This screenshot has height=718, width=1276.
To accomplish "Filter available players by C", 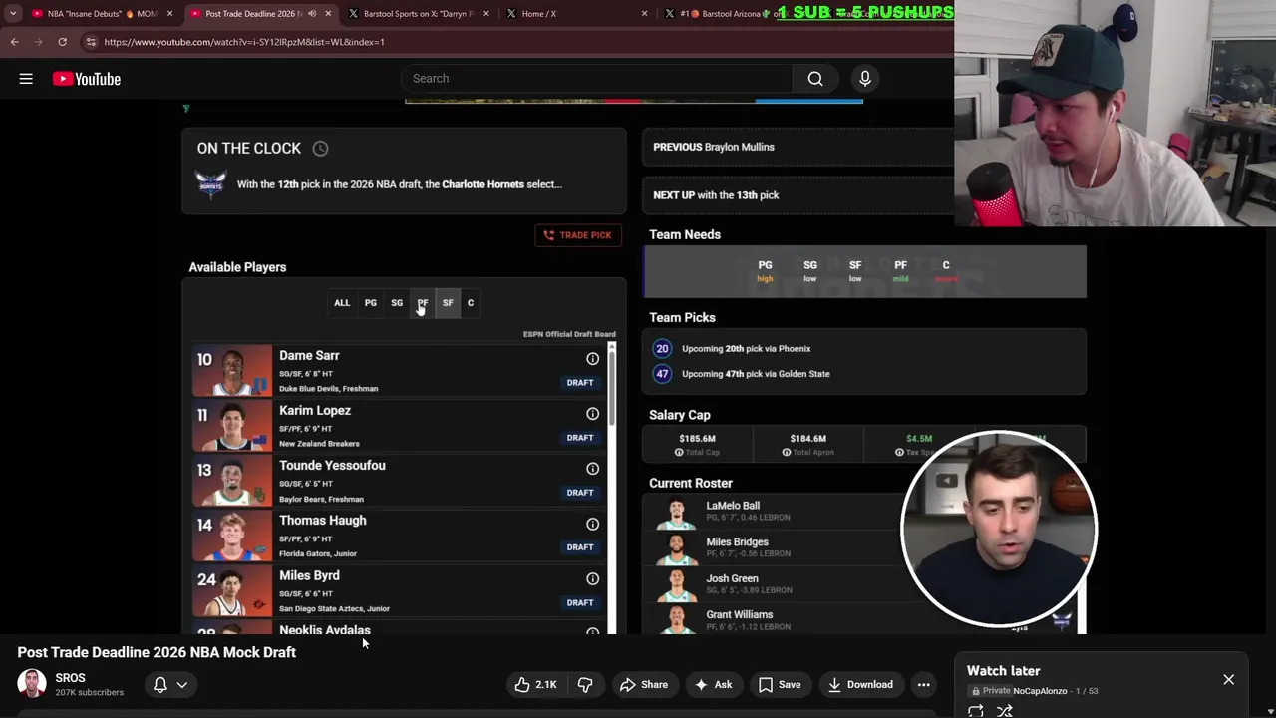I will (471, 303).
